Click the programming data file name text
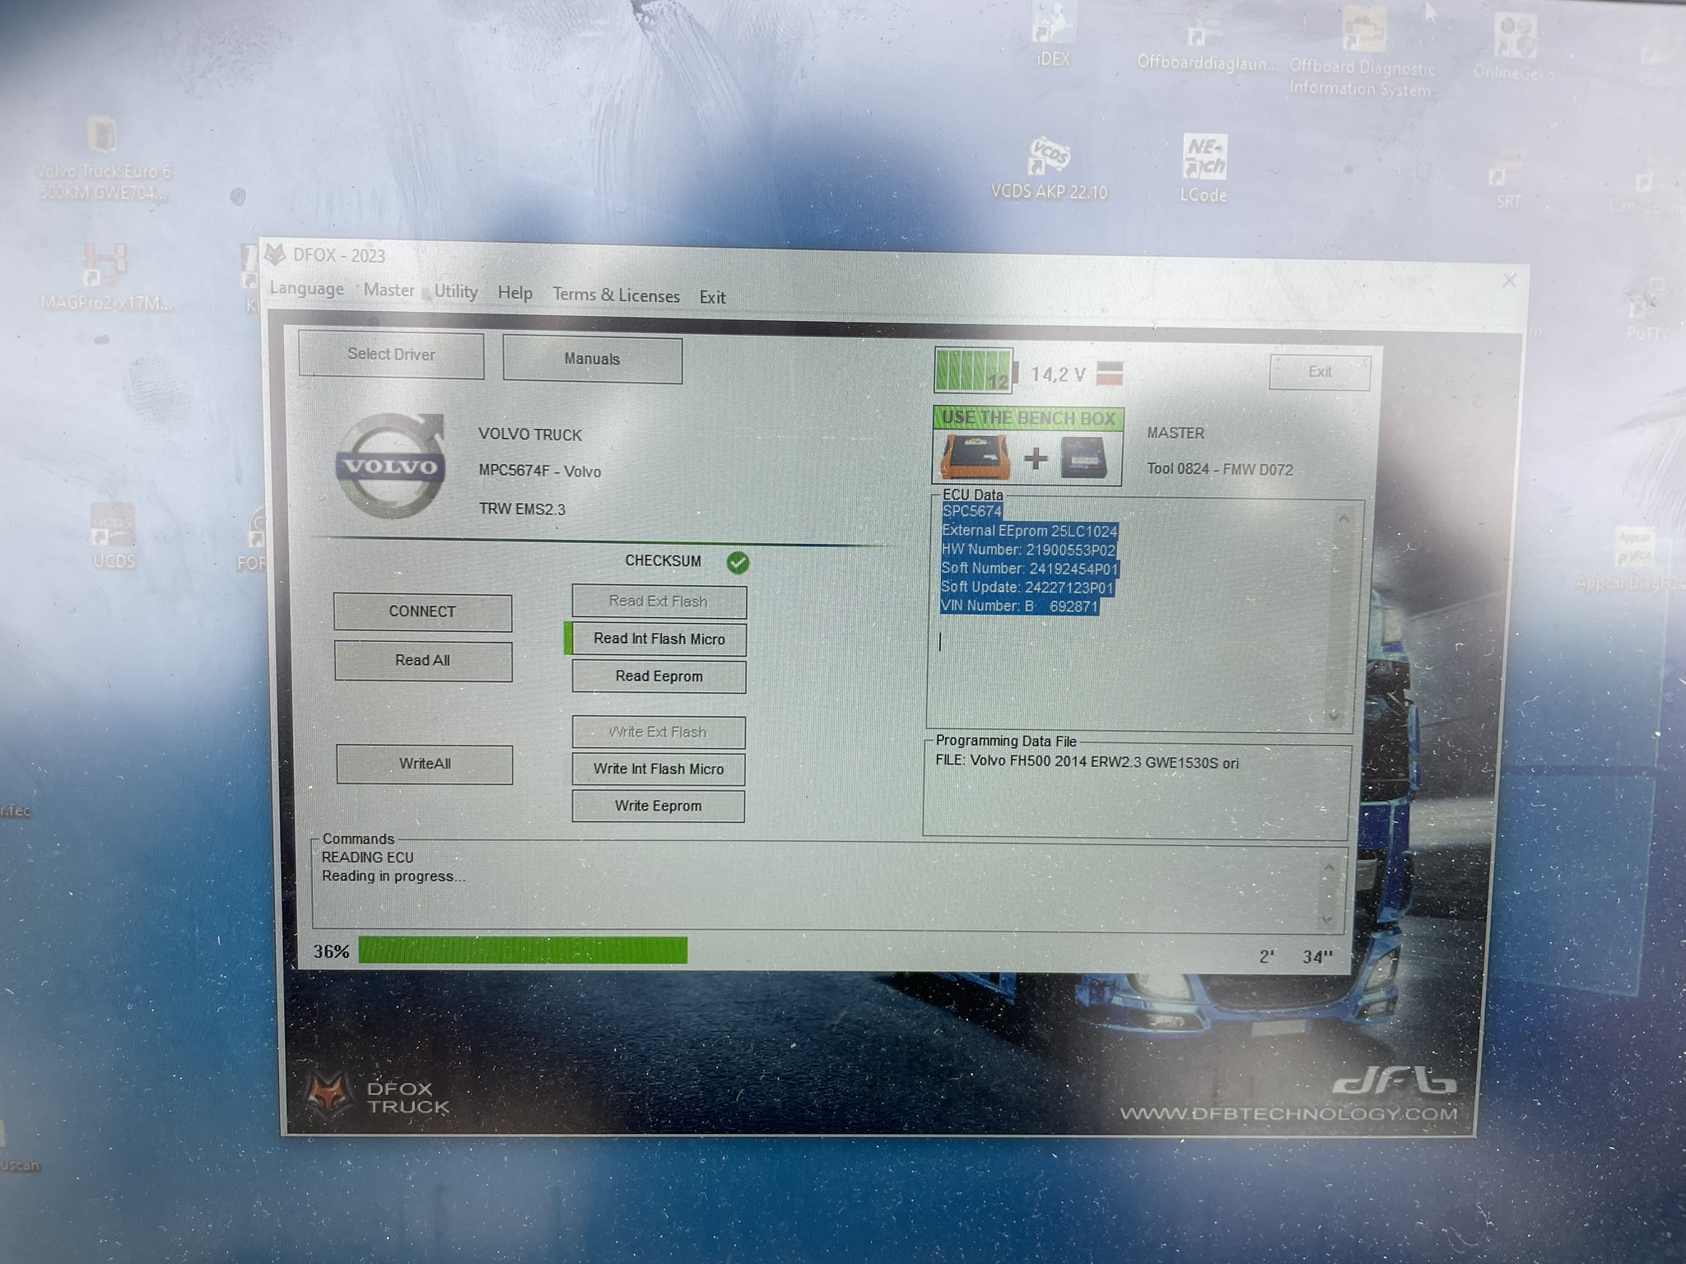 click(x=1087, y=762)
